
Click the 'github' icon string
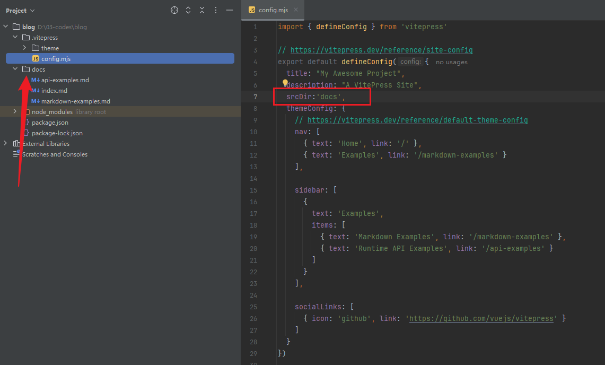(354, 318)
